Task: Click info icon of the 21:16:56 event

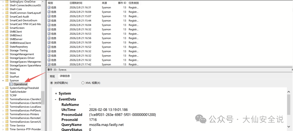Action: [49, 38]
